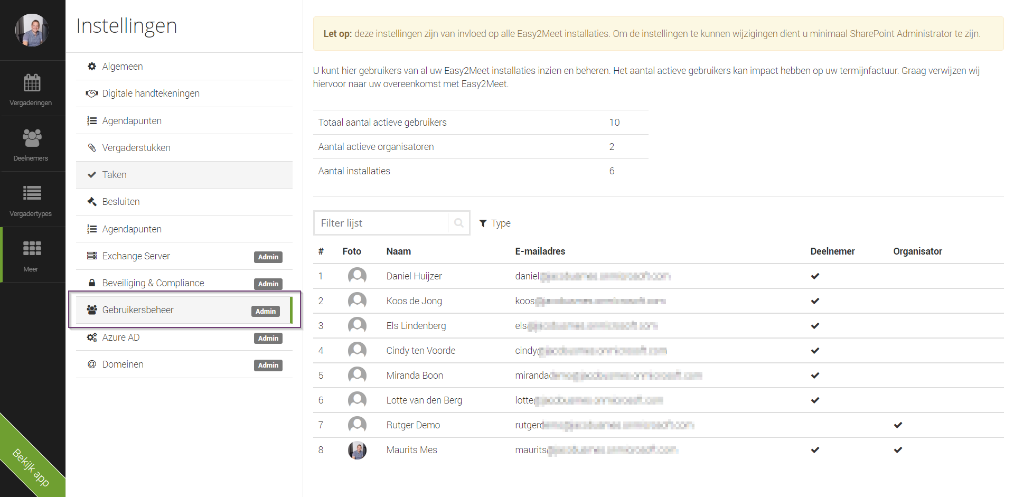This screenshot has height=497, width=1014.
Task: Click the magnifier search icon in filter box
Action: [459, 223]
